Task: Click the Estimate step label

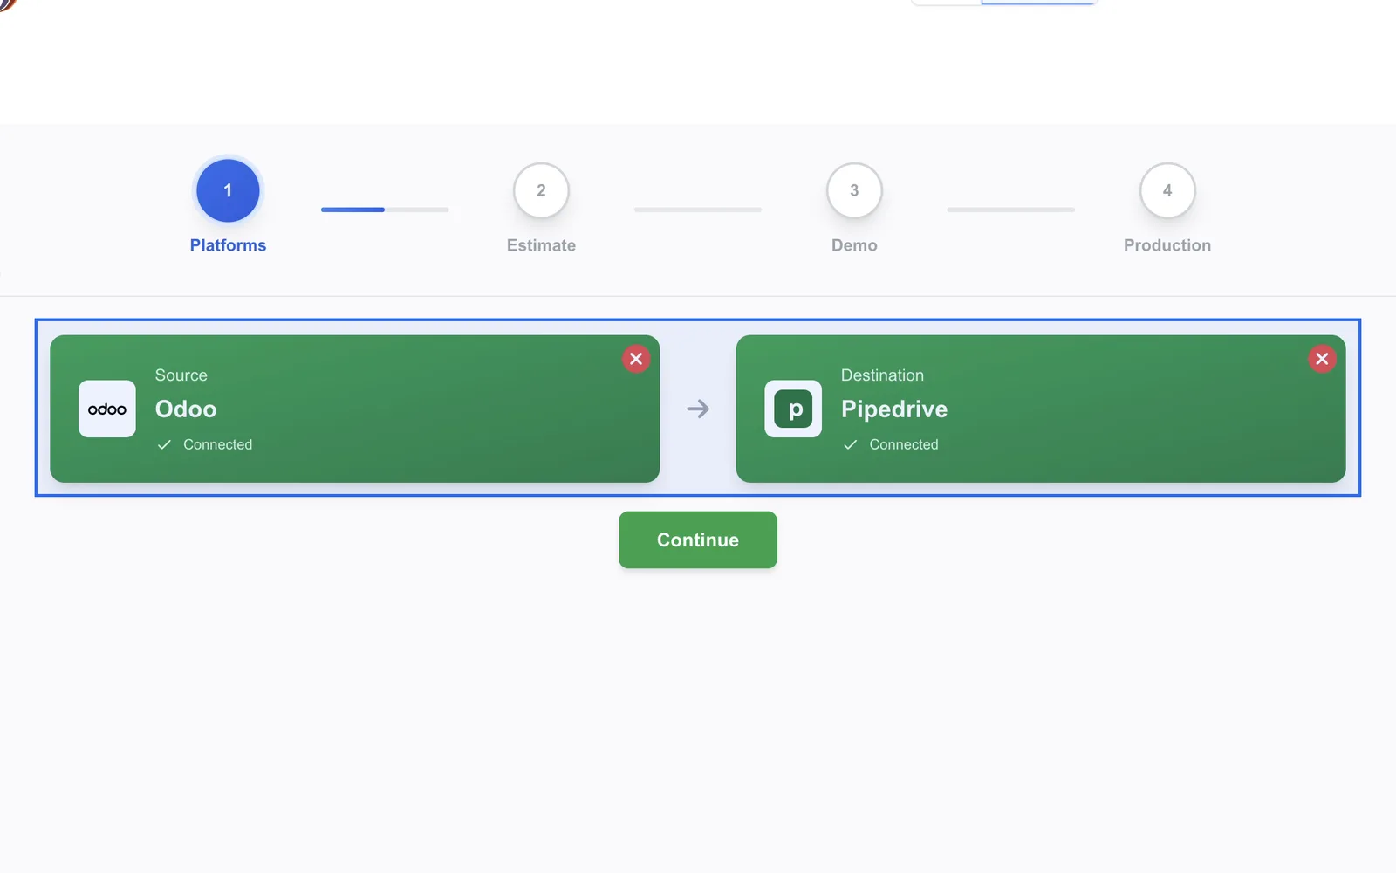Action: pos(541,245)
